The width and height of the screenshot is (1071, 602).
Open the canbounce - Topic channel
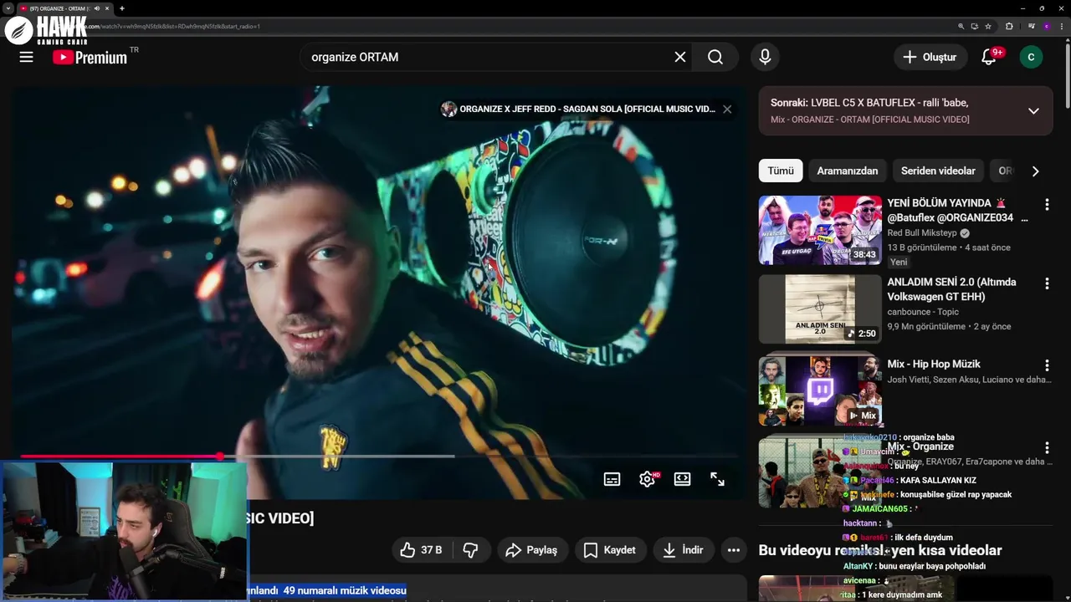coord(923,312)
